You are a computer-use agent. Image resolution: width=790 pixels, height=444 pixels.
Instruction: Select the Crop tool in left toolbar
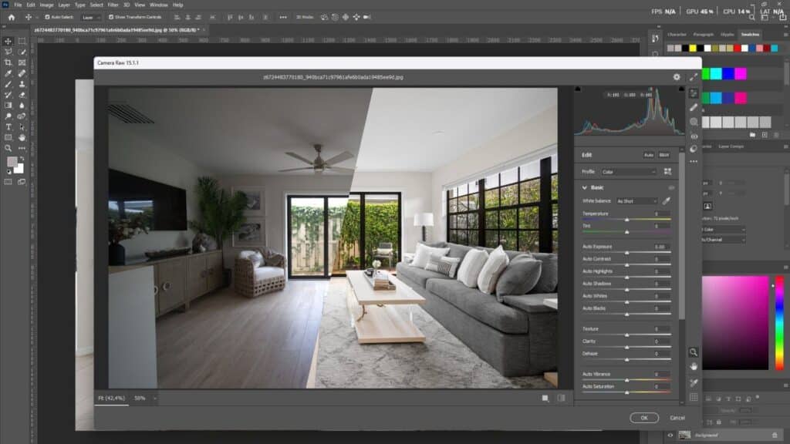pyautogui.click(x=8, y=62)
